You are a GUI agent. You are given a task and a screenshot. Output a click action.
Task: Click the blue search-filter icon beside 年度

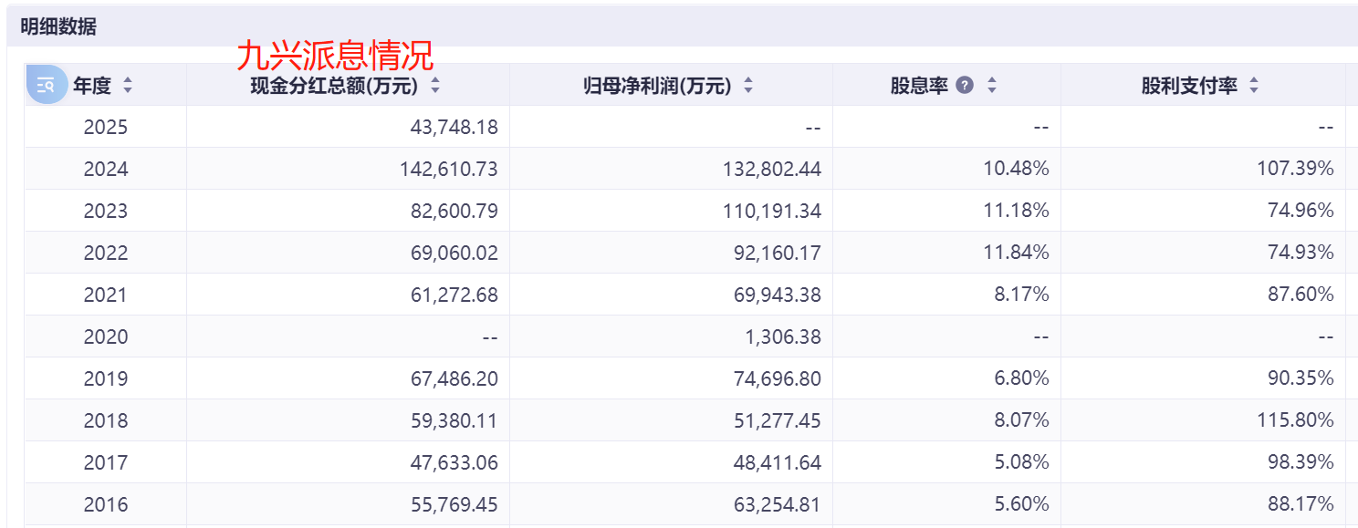(x=47, y=85)
